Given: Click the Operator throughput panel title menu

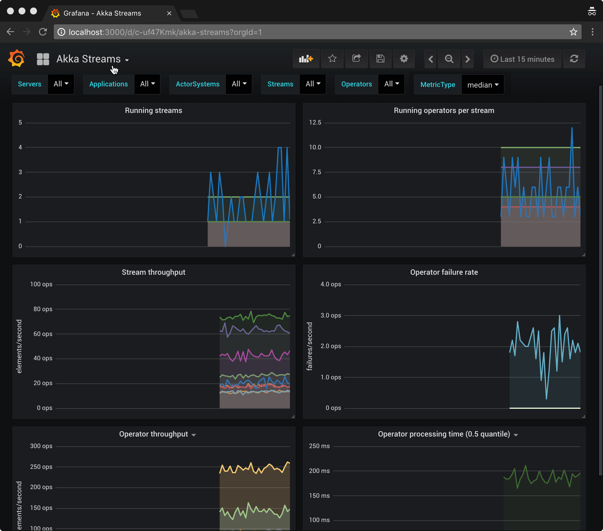Looking at the screenshot, I should pyautogui.click(x=157, y=434).
